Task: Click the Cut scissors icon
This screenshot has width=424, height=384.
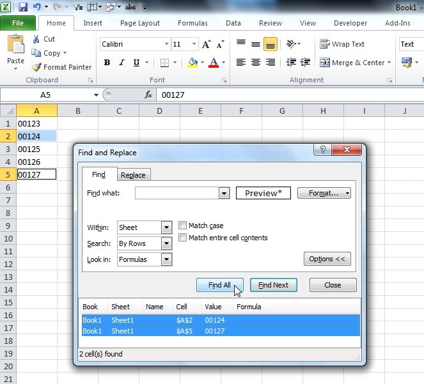Action: (36, 39)
